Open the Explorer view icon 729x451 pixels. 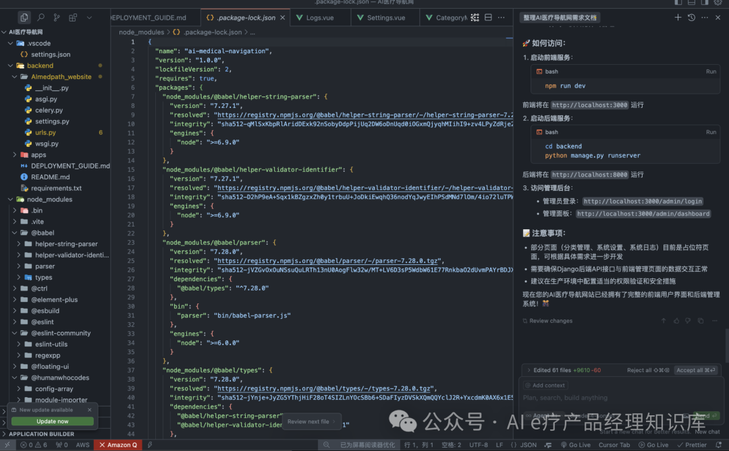tap(24, 18)
